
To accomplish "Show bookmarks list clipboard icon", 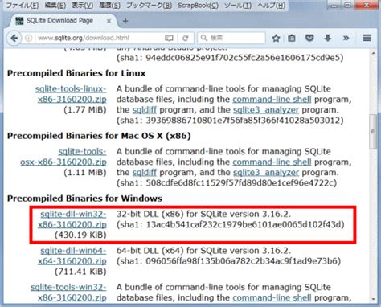I will pos(292,38).
